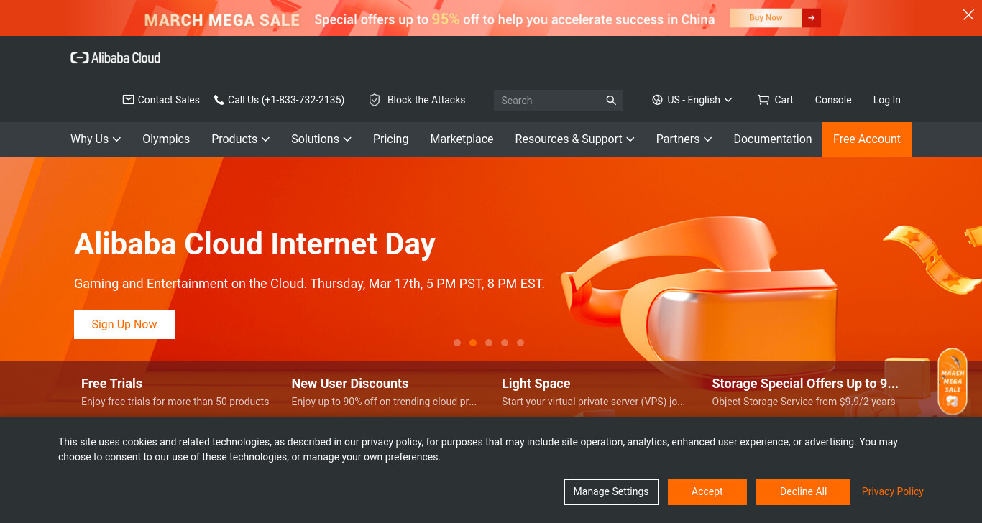Click Buy Now on the sale banner

pyautogui.click(x=766, y=18)
